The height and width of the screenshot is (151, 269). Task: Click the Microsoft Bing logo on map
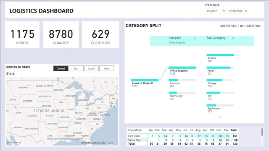pyautogui.click(x=14, y=143)
